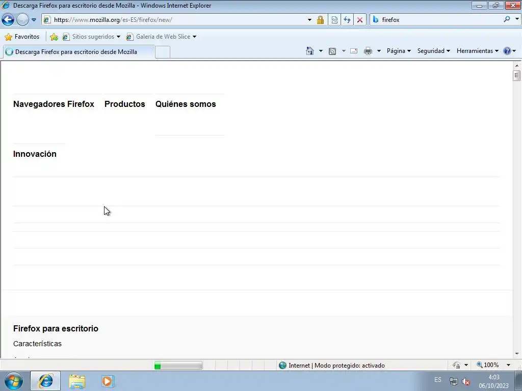Viewport: 522px width, 391px height.
Task: Open the Favoritos star button
Action: pyautogui.click(x=22, y=37)
